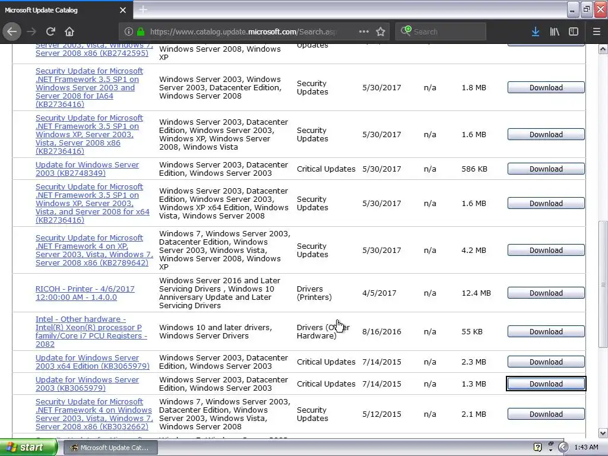Open Server 2003 x64 Edition KB3065979 link

(92, 362)
